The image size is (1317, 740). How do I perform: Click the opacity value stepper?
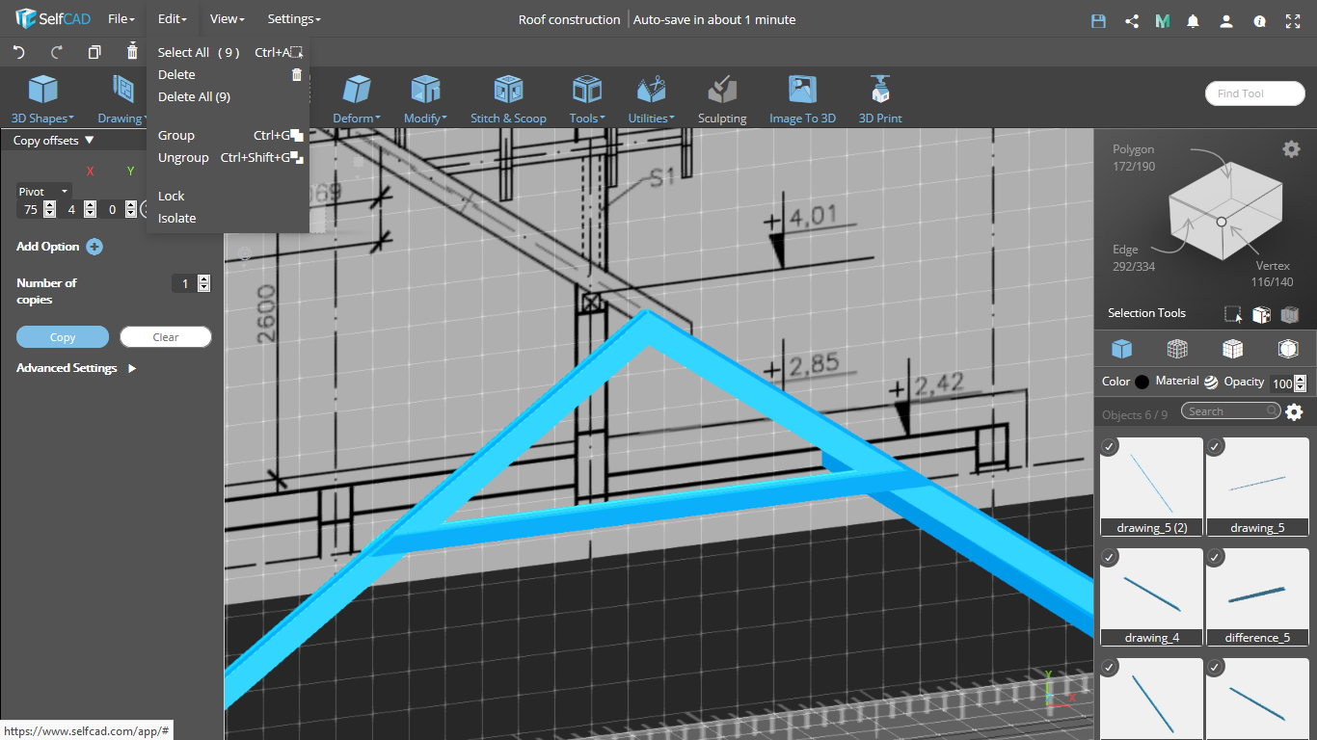(1300, 383)
